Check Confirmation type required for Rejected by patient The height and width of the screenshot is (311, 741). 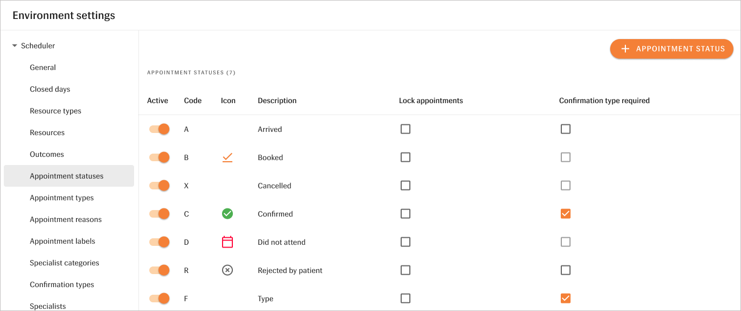click(x=566, y=270)
